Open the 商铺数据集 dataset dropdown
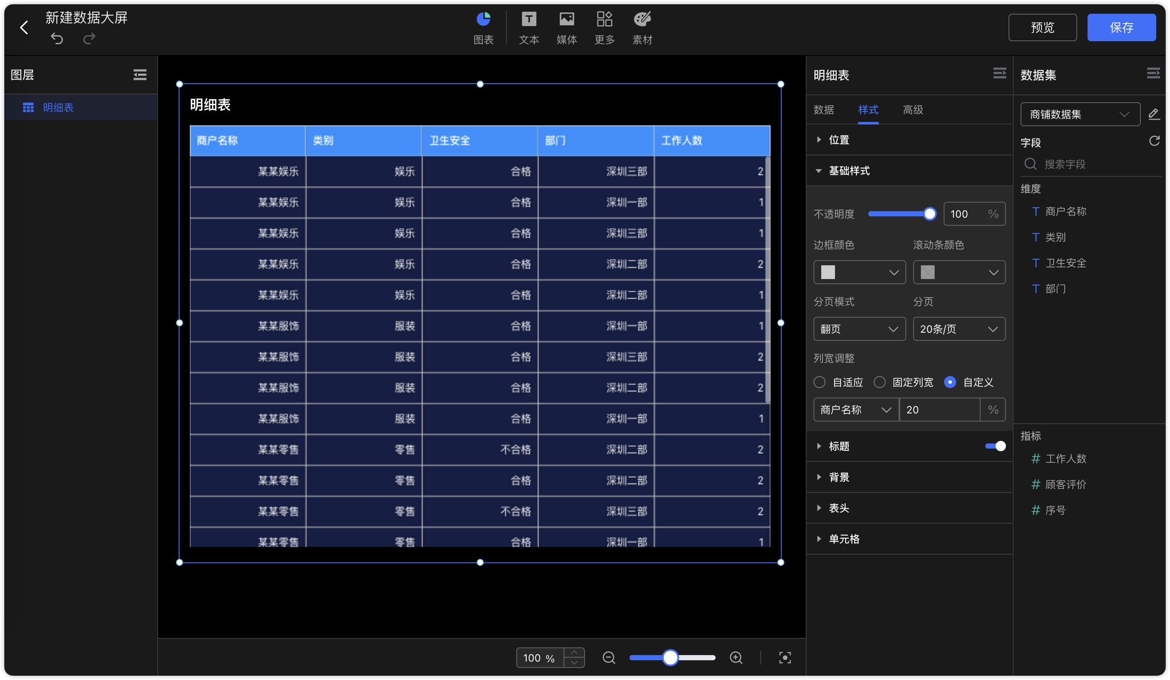The image size is (1170, 680). click(x=1080, y=114)
